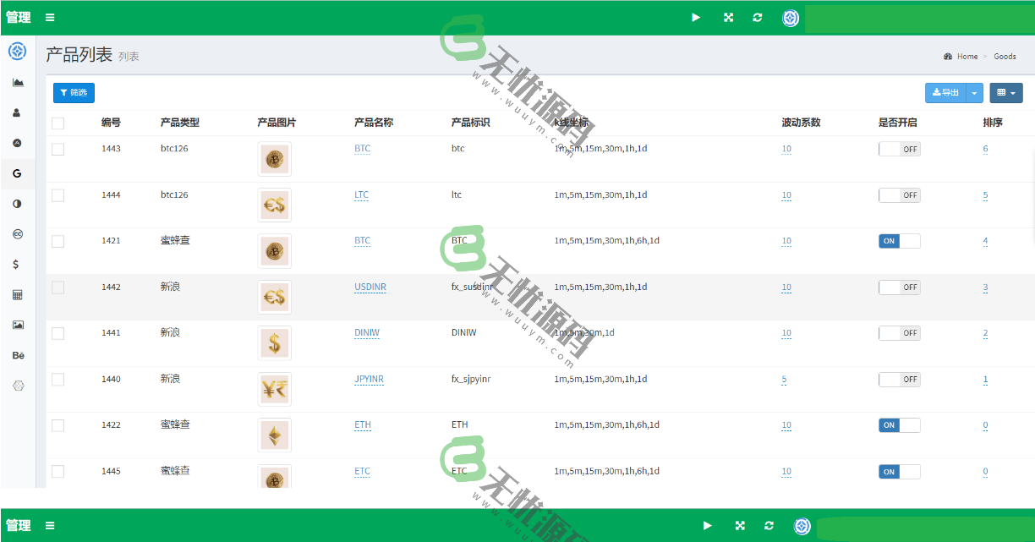
Task: Disable the ON switch for product ETH 1422
Action: 899,425
